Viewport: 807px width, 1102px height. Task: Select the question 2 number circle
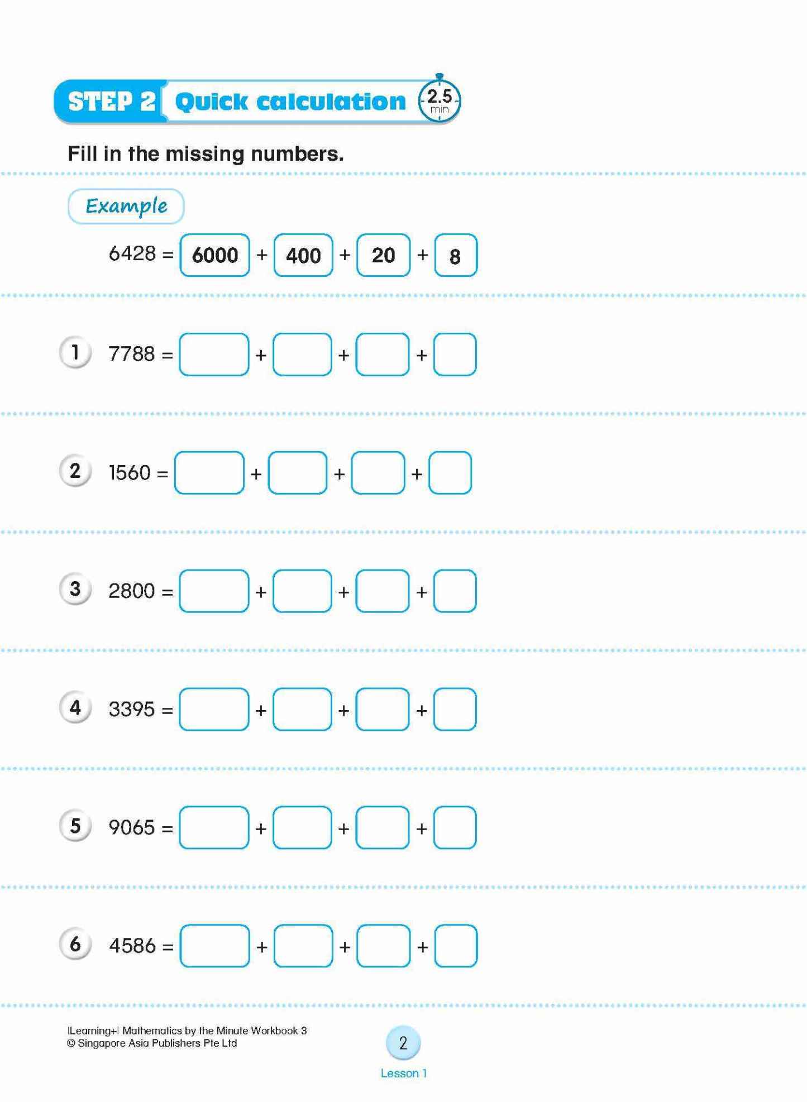[x=75, y=471]
